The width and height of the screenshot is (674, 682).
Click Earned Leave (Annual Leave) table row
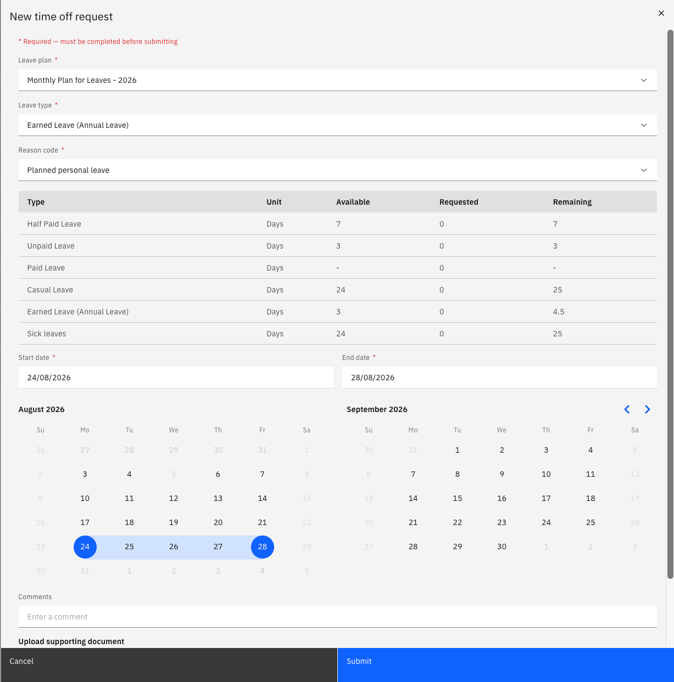[337, 312]
